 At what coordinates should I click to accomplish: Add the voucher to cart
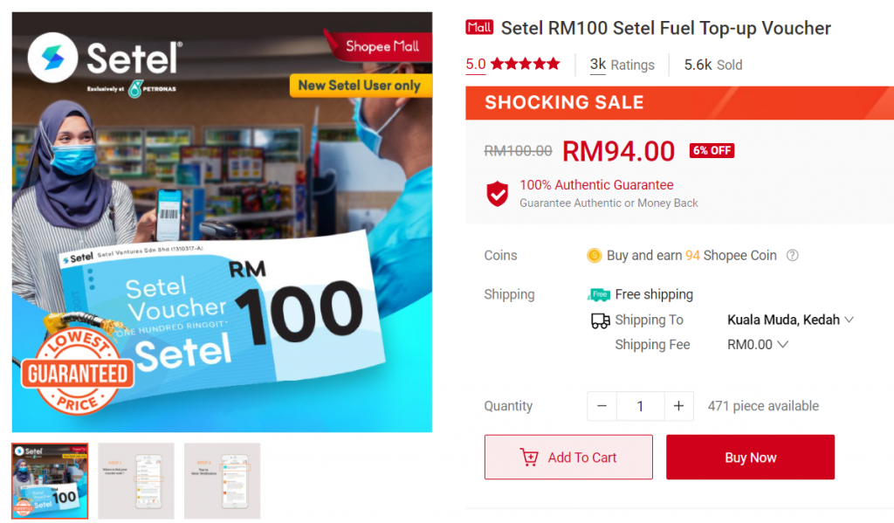pos(568,458)
